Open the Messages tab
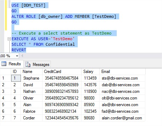 pyautogui.click(x=37, y=64)
